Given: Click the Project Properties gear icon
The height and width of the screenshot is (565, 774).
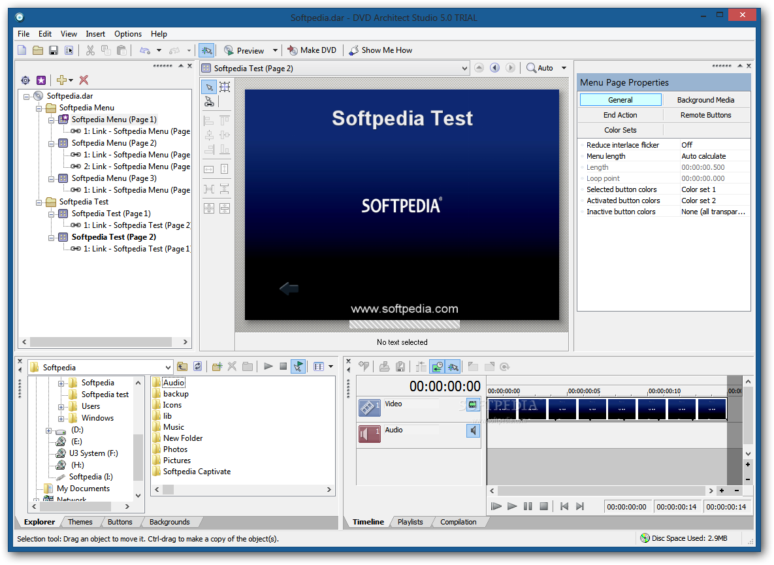Looking at the screenshot, I should [25, 80].
